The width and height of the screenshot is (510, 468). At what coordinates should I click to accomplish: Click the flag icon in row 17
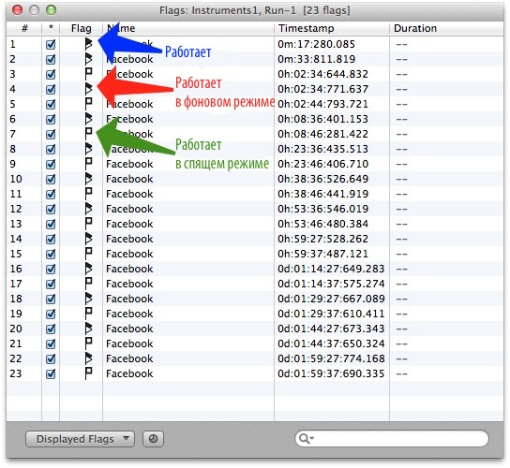(88, 284)
